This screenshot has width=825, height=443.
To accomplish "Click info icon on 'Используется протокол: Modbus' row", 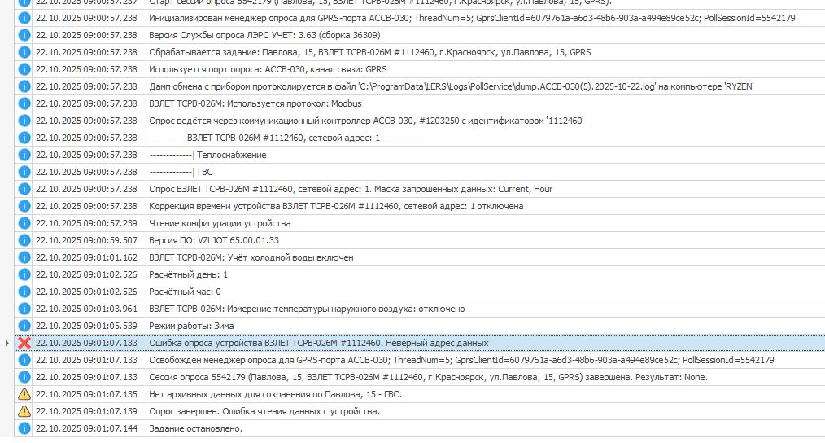I will (x=24, y=103).
